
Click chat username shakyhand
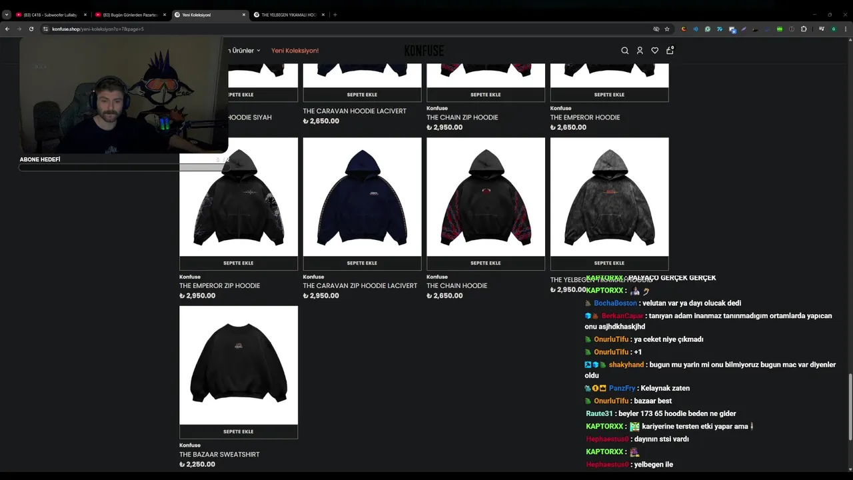pos(626,365)
